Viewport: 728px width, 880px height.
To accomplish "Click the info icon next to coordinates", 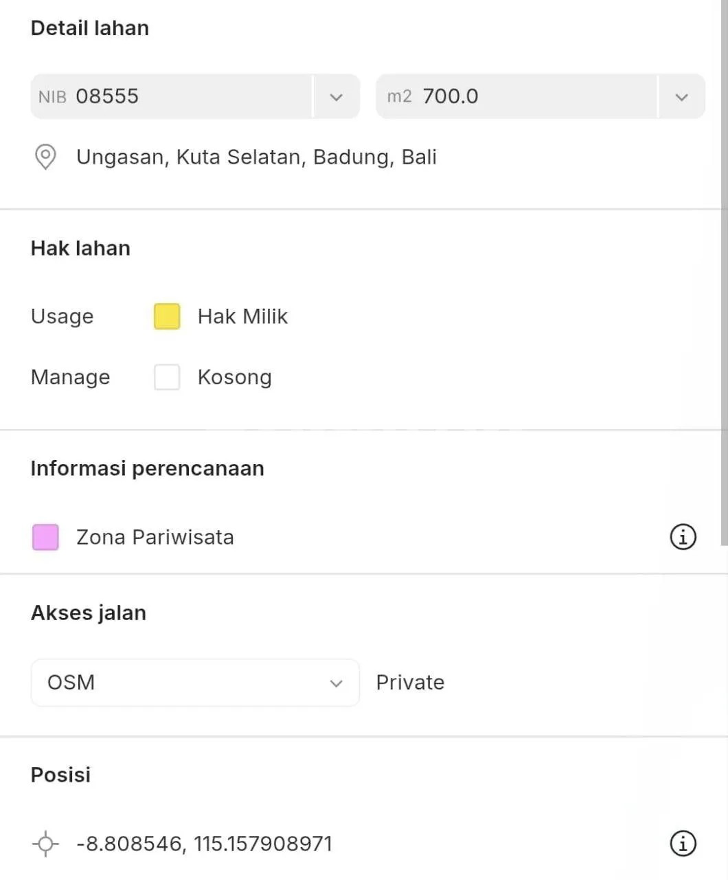I will 683,844.
